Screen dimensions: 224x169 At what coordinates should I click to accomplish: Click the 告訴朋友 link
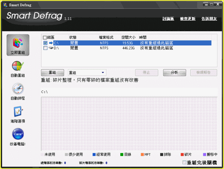(x=209, y=19)
